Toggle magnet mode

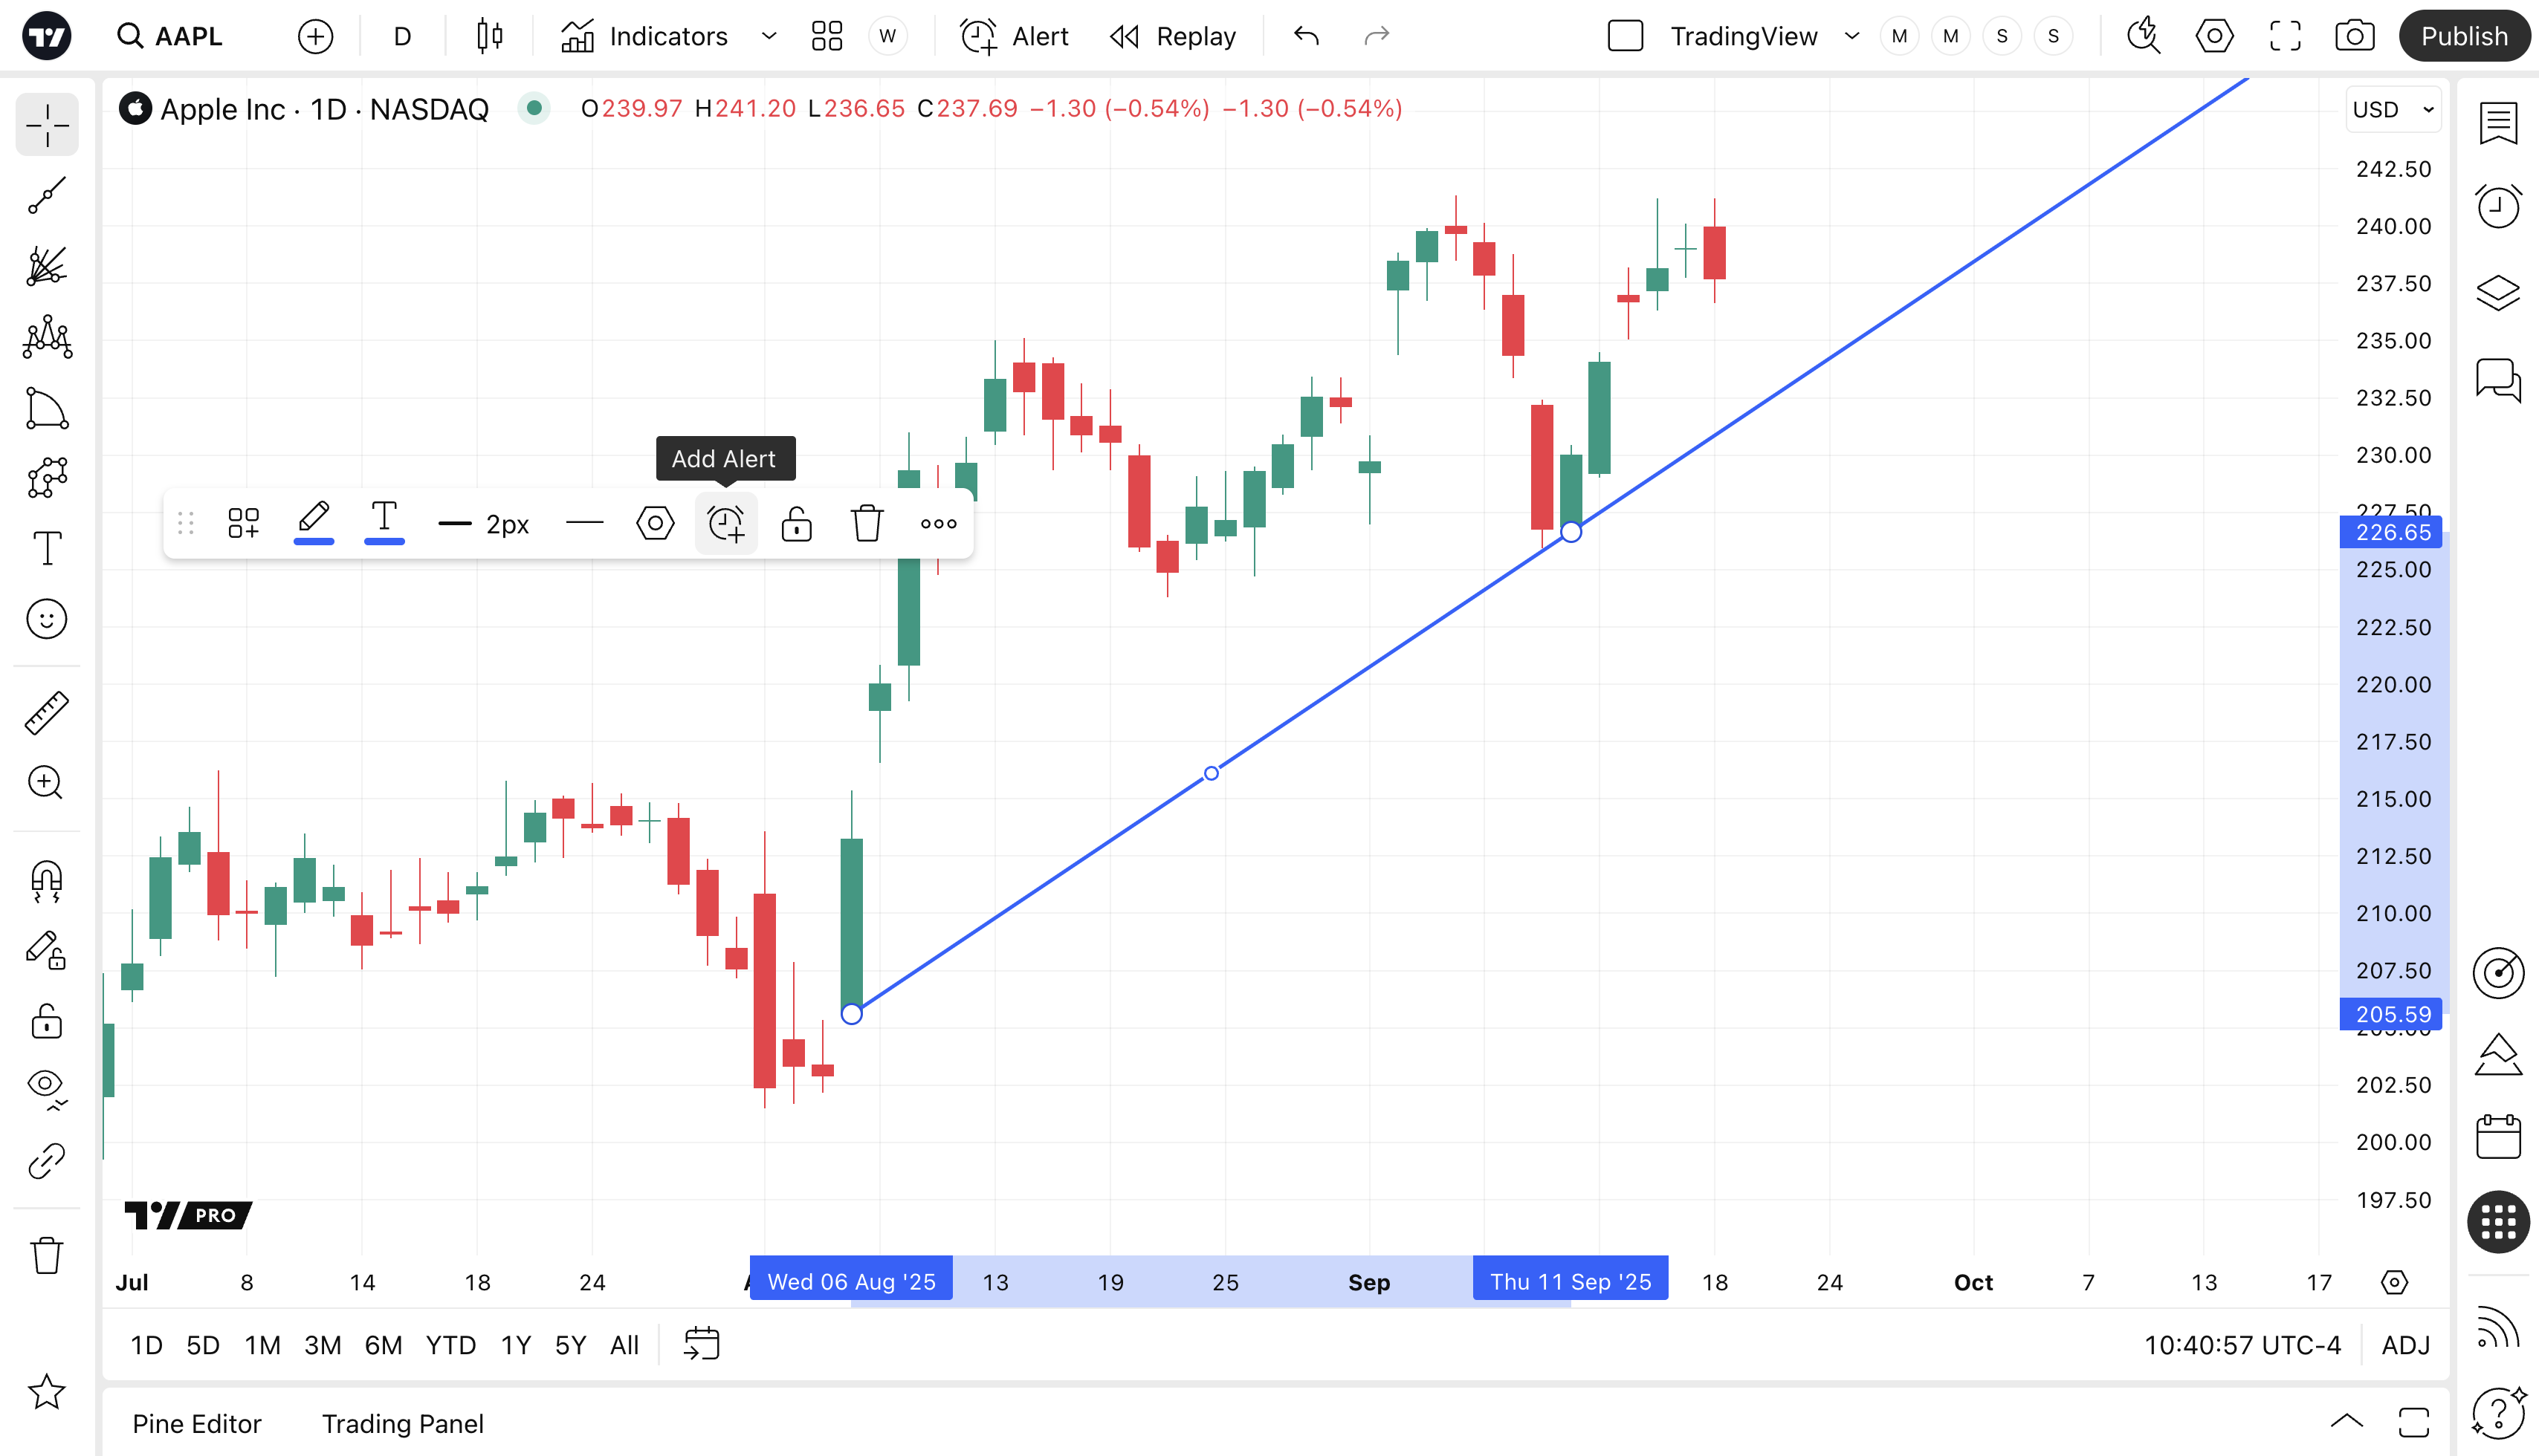coord(46,881)
